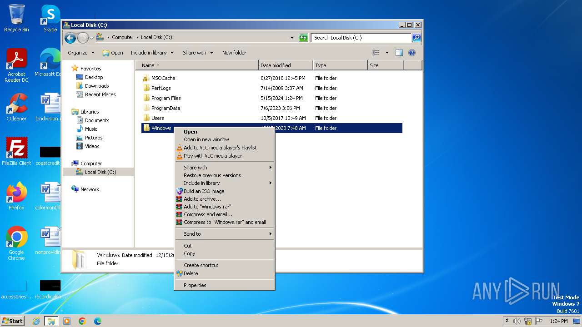582x327 pixels.
Task: Open the Organize dropdown menu
Action: 81,53
